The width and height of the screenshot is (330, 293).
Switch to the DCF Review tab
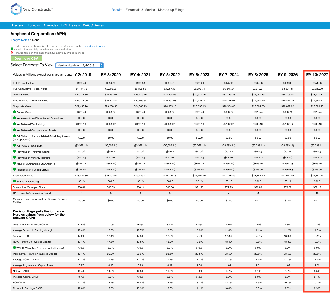tap(71, 25)
